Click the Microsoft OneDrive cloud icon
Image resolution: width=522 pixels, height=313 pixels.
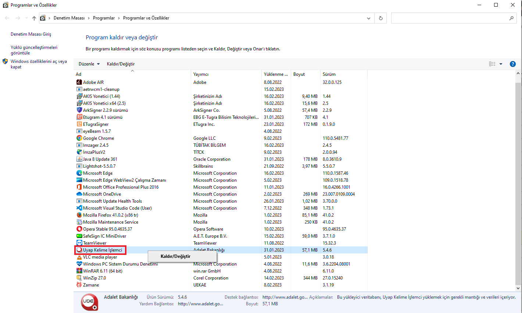[x=79, y=194]
